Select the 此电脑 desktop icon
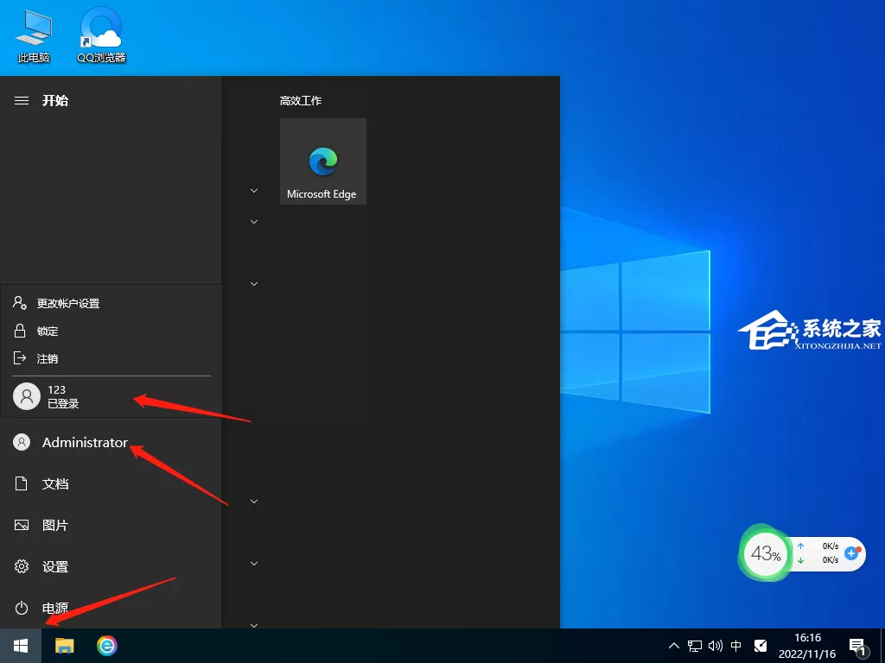Image resolution: width=885 pixels, height=663 pixels. tap(34, 35)
